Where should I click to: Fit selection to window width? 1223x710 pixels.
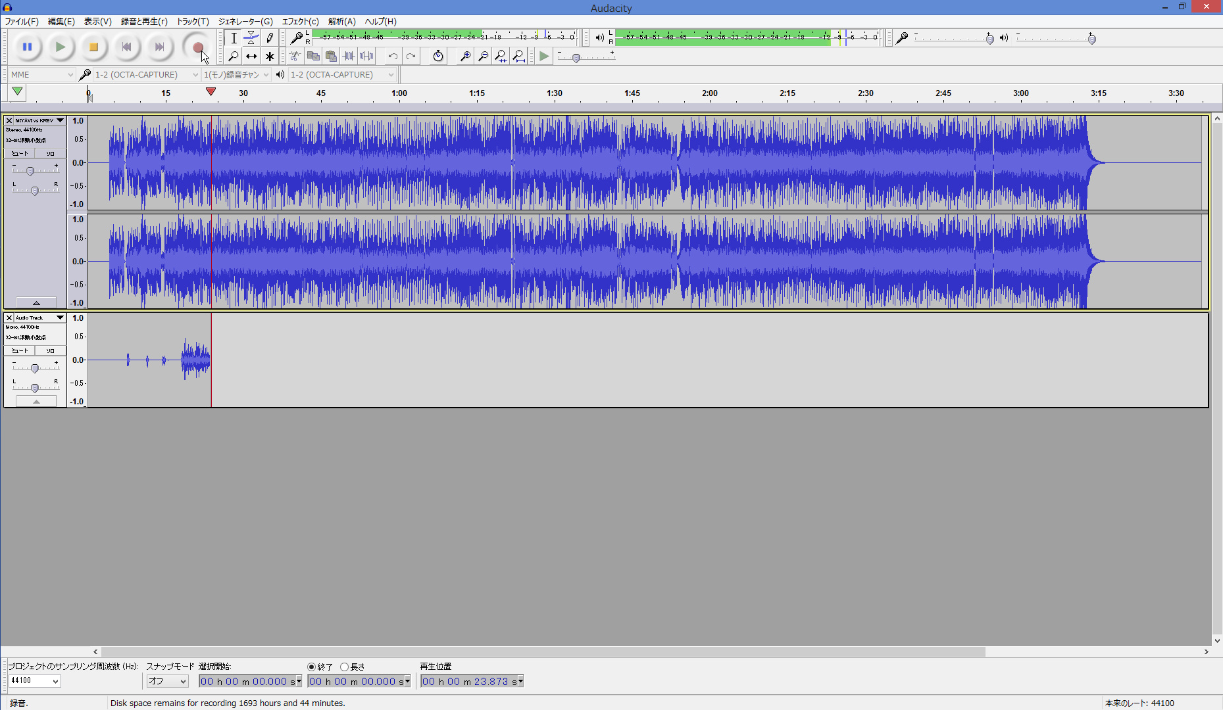pyautogui.click(x=501, y=57)
